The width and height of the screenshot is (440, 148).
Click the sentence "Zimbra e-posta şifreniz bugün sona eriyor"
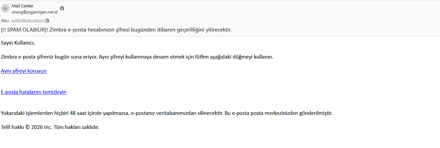click(x=49, y=57)
